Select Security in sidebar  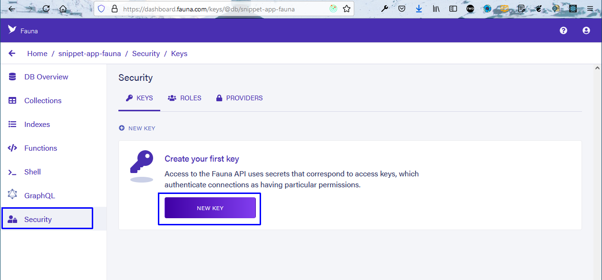tap(53, 219)
